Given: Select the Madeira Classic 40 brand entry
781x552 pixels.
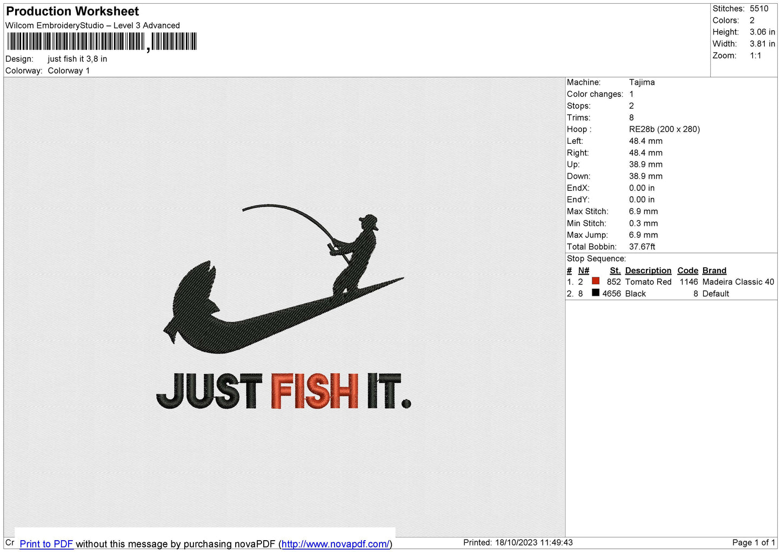Looking at the screenshot, I should click(738, 282).
